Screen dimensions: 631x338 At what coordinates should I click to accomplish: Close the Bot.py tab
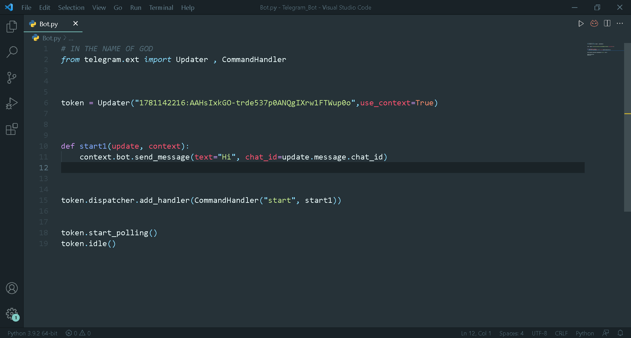pos(76,24)
